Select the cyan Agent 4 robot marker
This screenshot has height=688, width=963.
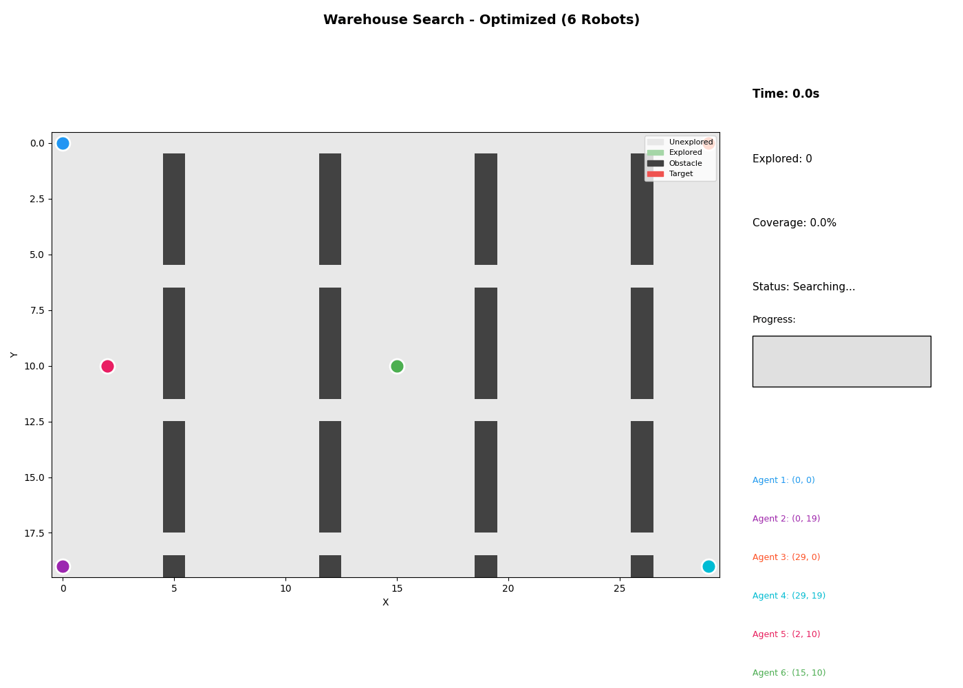tap(708, 566)
